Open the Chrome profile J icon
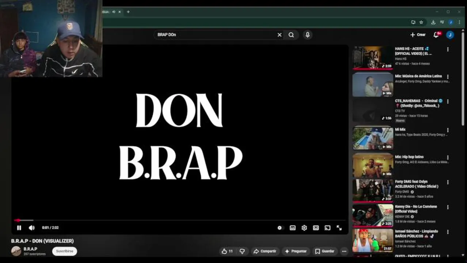Viewport: 467px width, 263px height. [451, 22]
